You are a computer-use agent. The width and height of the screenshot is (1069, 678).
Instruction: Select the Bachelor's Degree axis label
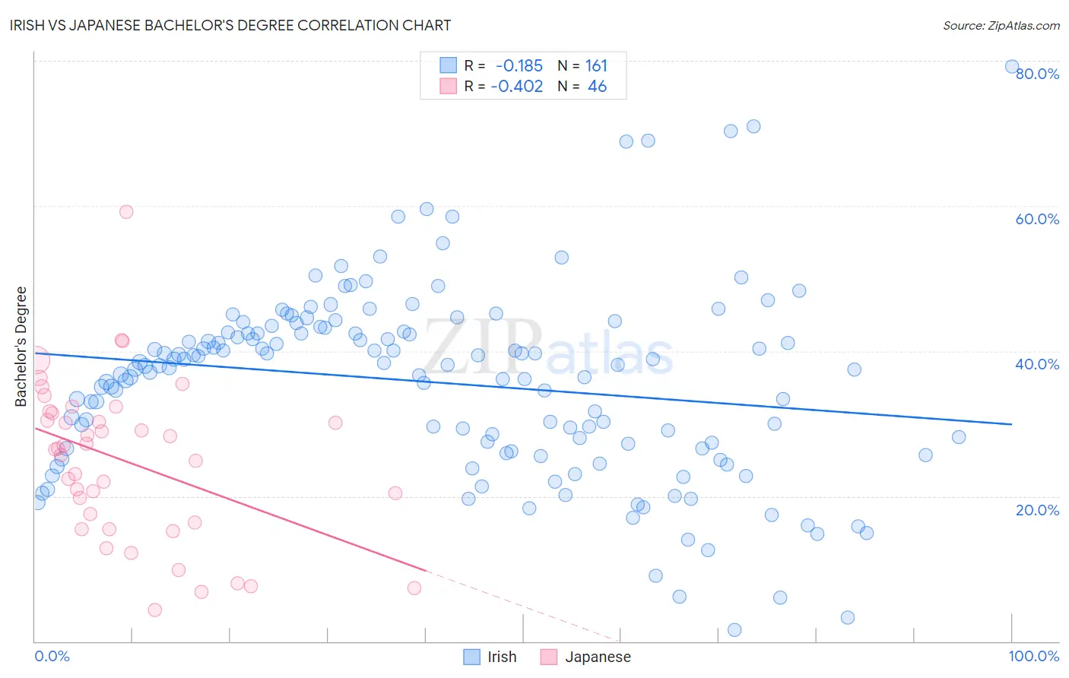[x=21, y=347]
